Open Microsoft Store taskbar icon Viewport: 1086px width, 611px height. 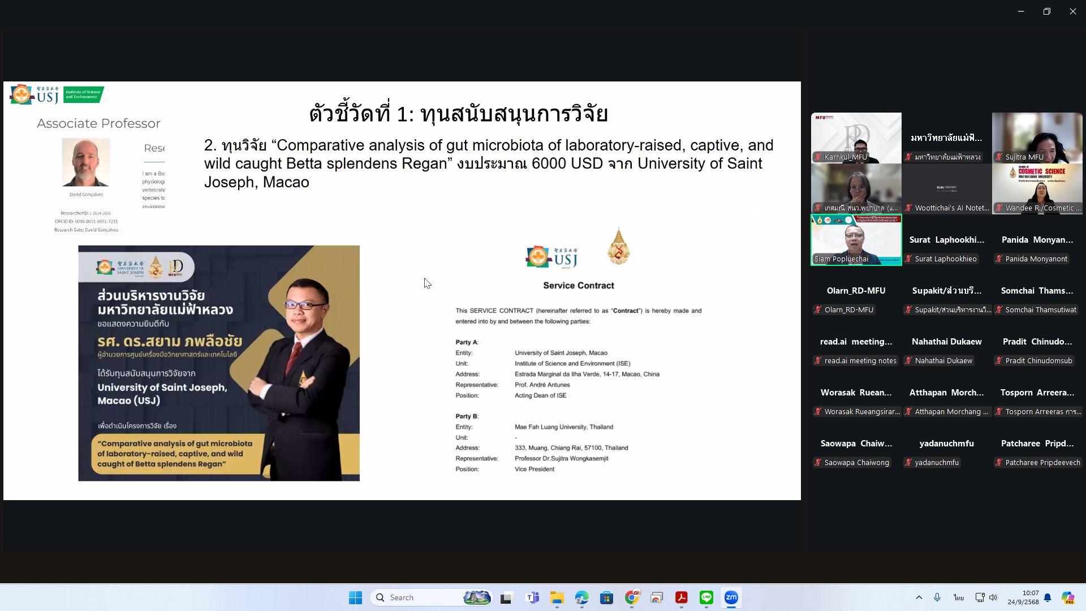[607, 597]
